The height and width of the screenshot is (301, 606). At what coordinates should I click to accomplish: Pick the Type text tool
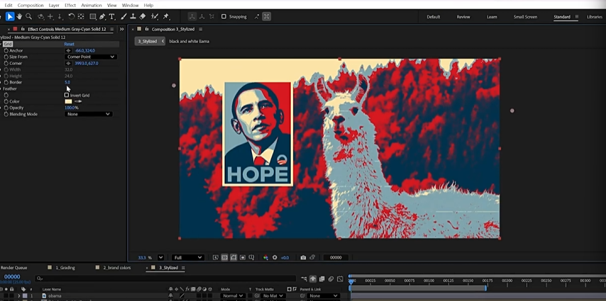(x=112, y=16)
